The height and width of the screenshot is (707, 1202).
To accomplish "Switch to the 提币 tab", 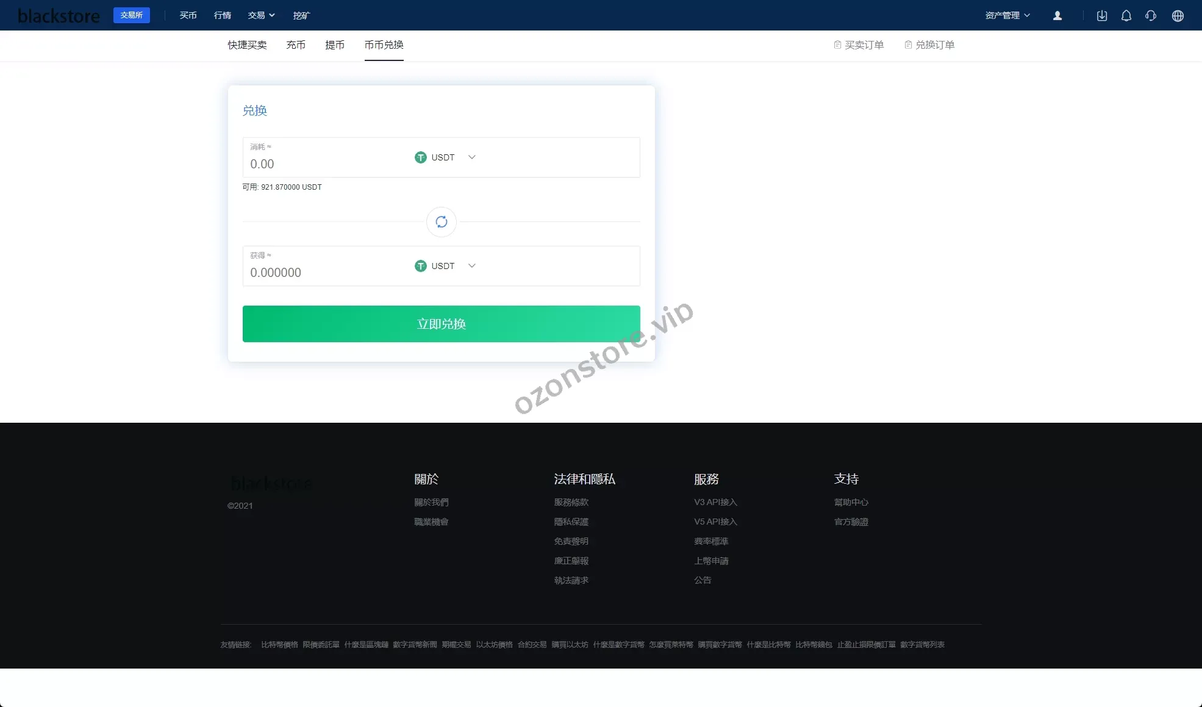I will 335,45.
